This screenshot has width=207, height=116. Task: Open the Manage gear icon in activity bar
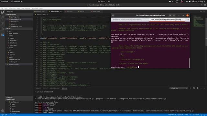[x=3, y=111]
